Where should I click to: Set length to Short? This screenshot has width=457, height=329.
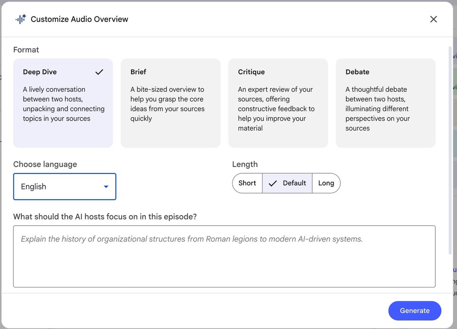click(247, 183)
